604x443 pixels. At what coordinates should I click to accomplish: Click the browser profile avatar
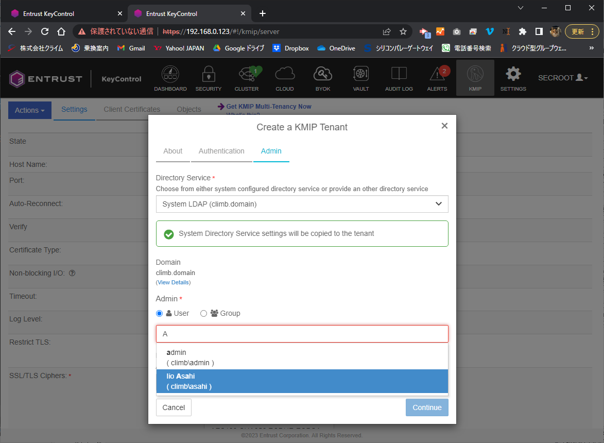click(555, 31)
